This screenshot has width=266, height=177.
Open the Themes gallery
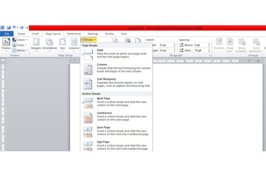point(6,45)
